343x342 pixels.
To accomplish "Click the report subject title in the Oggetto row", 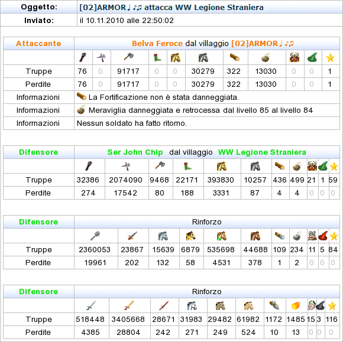I will click(171, 8).
